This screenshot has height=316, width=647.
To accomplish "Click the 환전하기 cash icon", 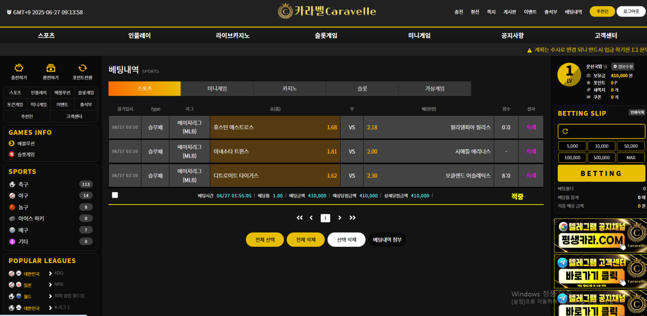I will [x=50, y=68].
